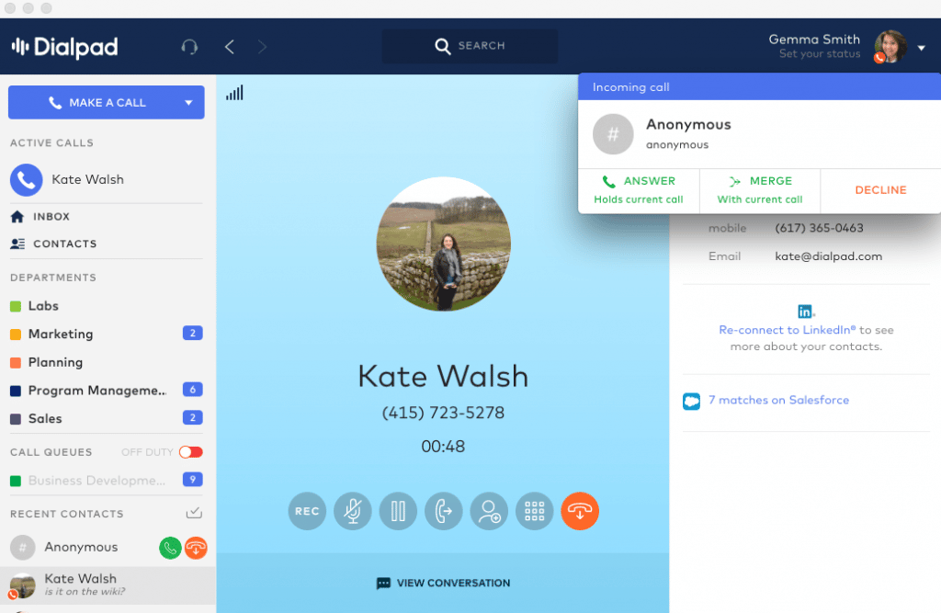
Task: Put Kate Walsh on hold
Action: tap(398, 511)
